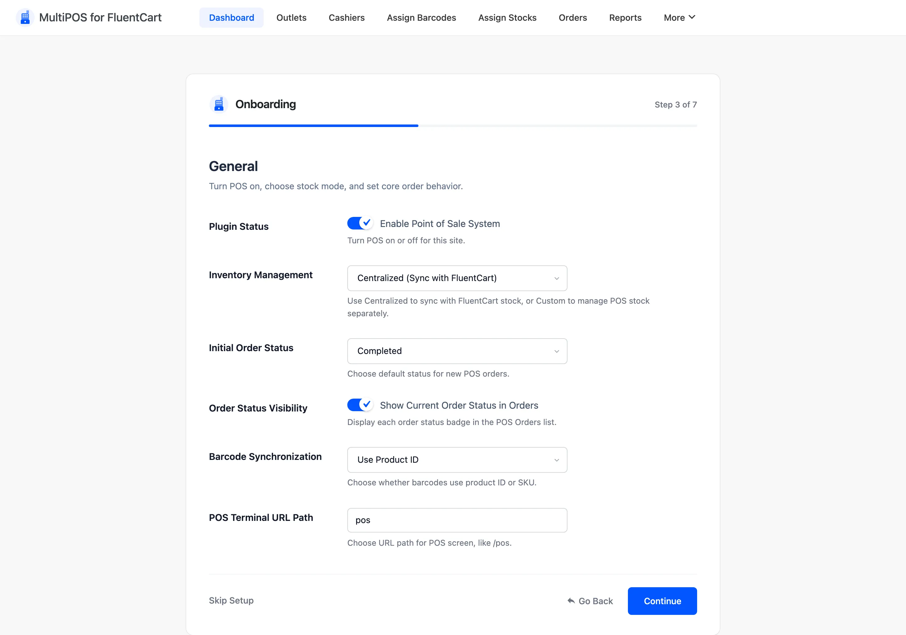Click the POS Terminal URL Path field

tap(457, 520)
